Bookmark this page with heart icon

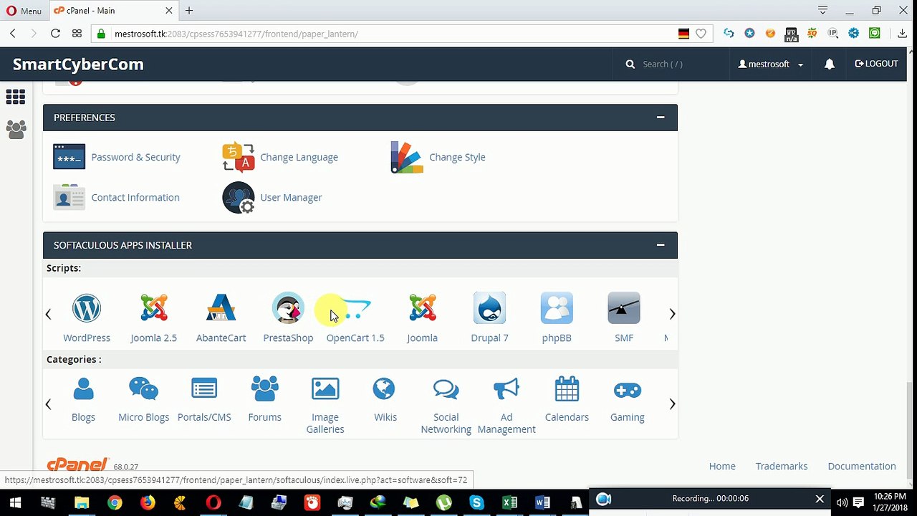tap(701, 34)
